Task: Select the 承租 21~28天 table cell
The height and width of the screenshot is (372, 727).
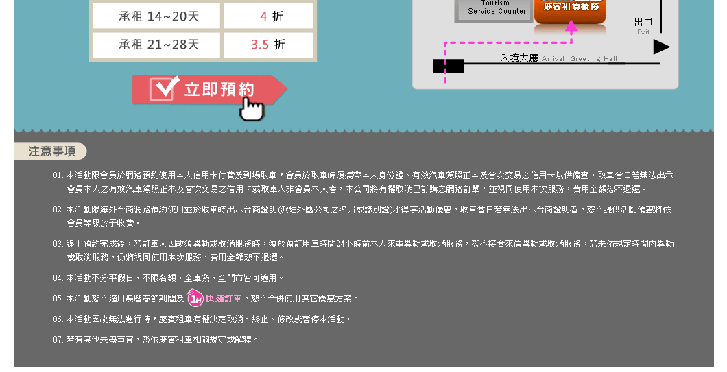Action: click(156, 45)
